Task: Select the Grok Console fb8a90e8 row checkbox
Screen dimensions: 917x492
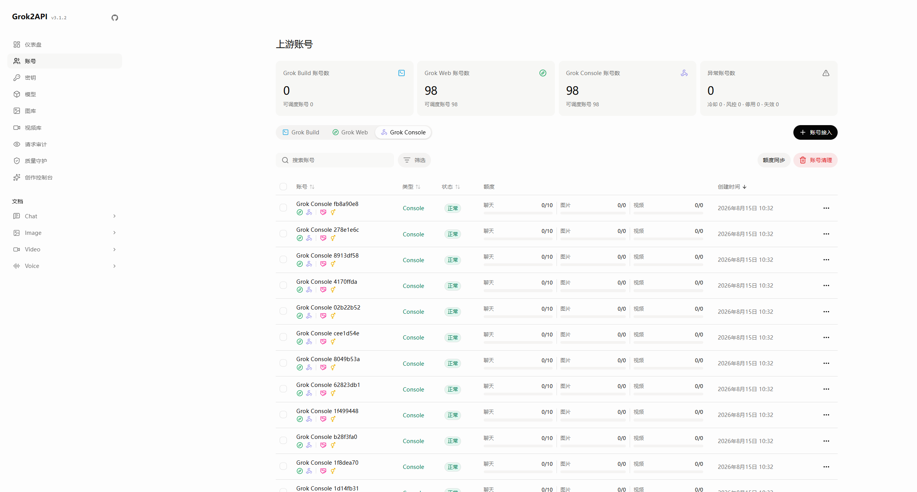Action: 283,208
